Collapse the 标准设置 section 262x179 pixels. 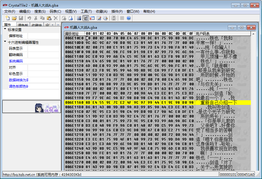point(5,29)
